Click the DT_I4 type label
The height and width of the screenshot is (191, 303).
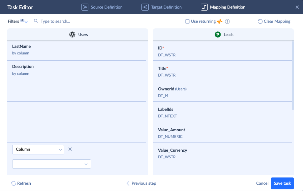(x=163, y=96)
